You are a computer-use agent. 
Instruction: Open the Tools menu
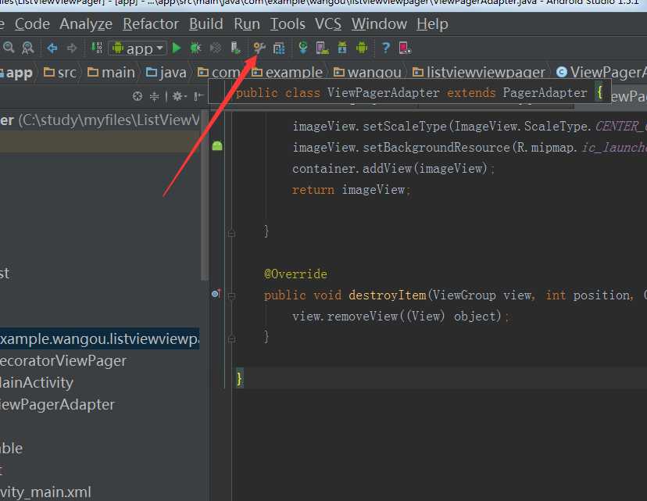(288, 24)
